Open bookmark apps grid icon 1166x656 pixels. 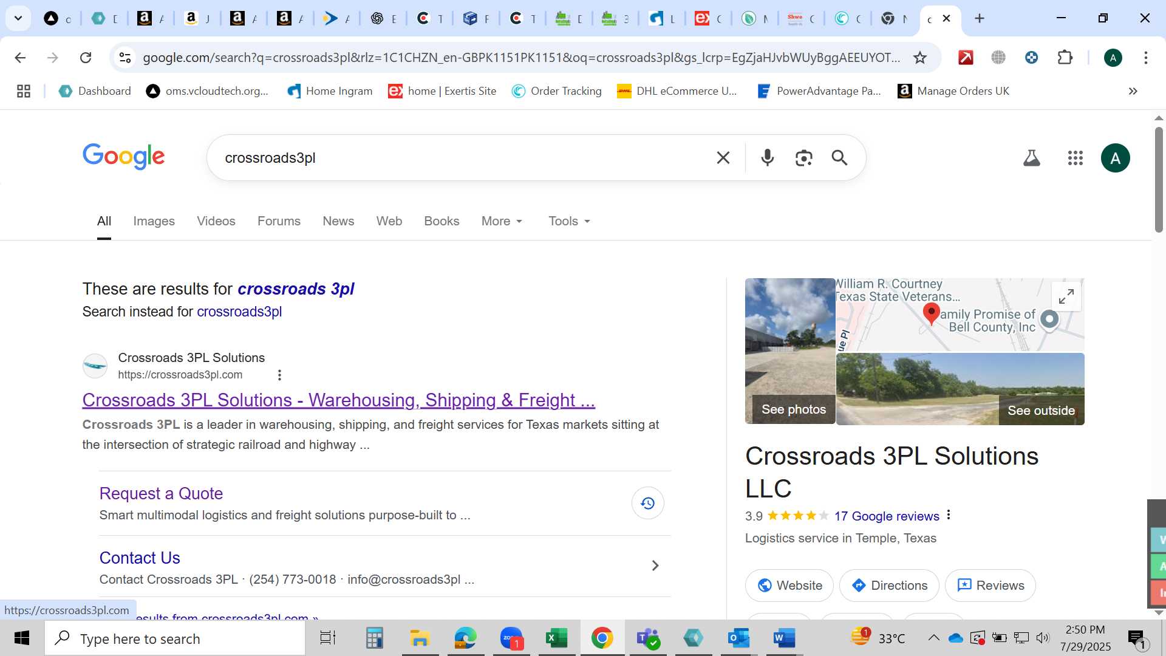pyautogui.click(x=24, y=91)
